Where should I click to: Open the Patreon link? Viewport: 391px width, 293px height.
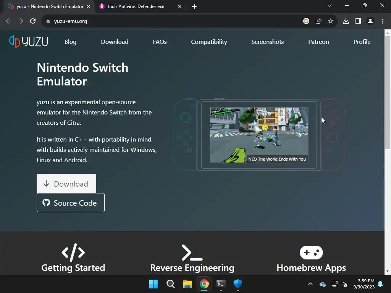pos(318,42)
